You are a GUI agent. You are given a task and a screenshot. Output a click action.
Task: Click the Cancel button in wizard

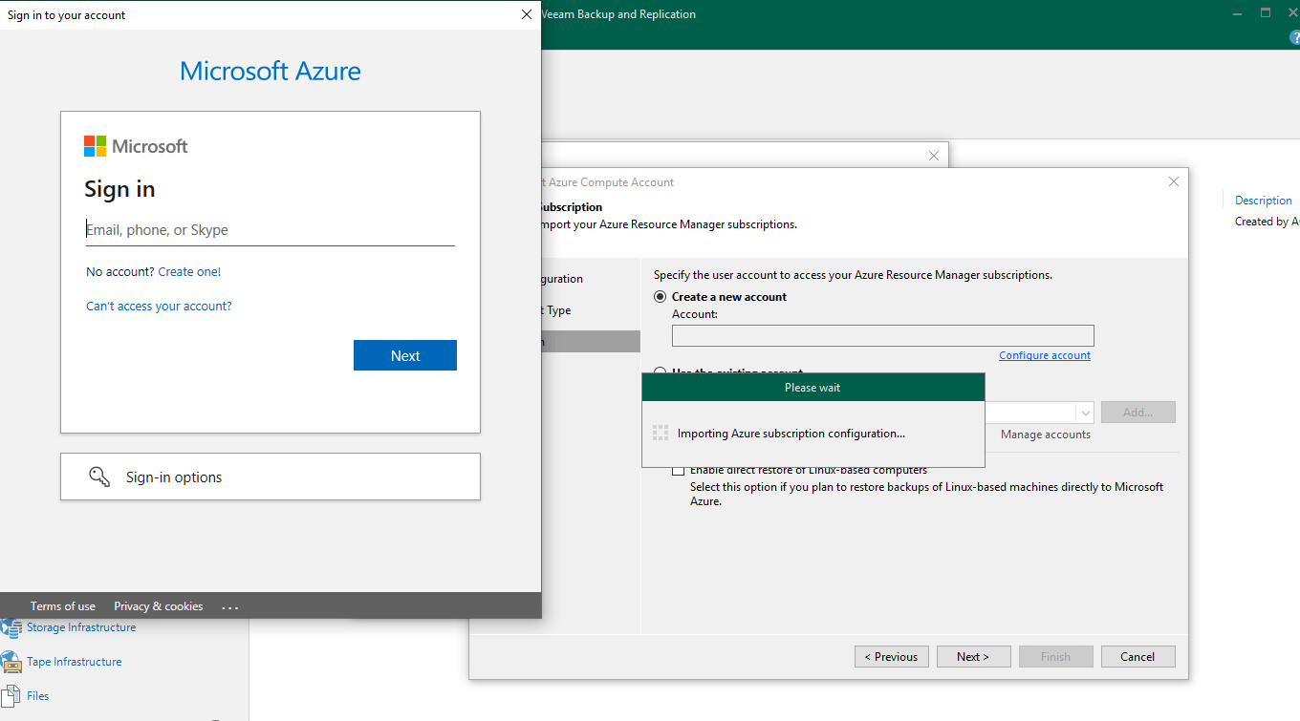click(x=1138, y=657)
